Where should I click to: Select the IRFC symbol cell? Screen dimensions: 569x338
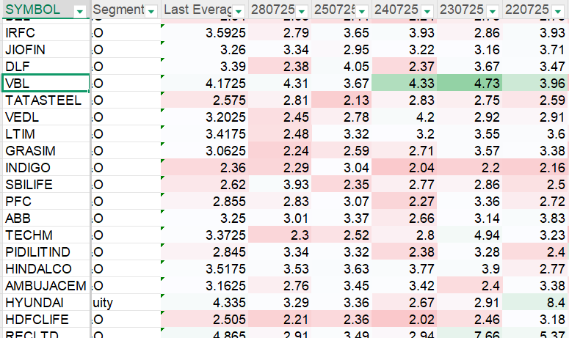(46, 32)
